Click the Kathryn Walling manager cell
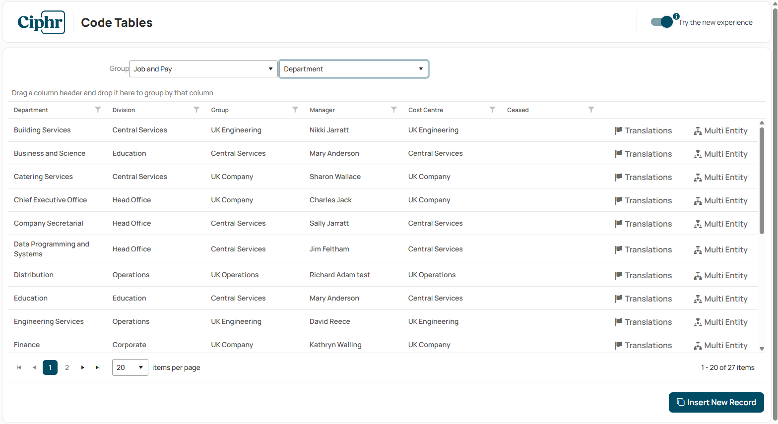Screen dimensions: 778x424 pyautogui.click(x=335, y=345)
